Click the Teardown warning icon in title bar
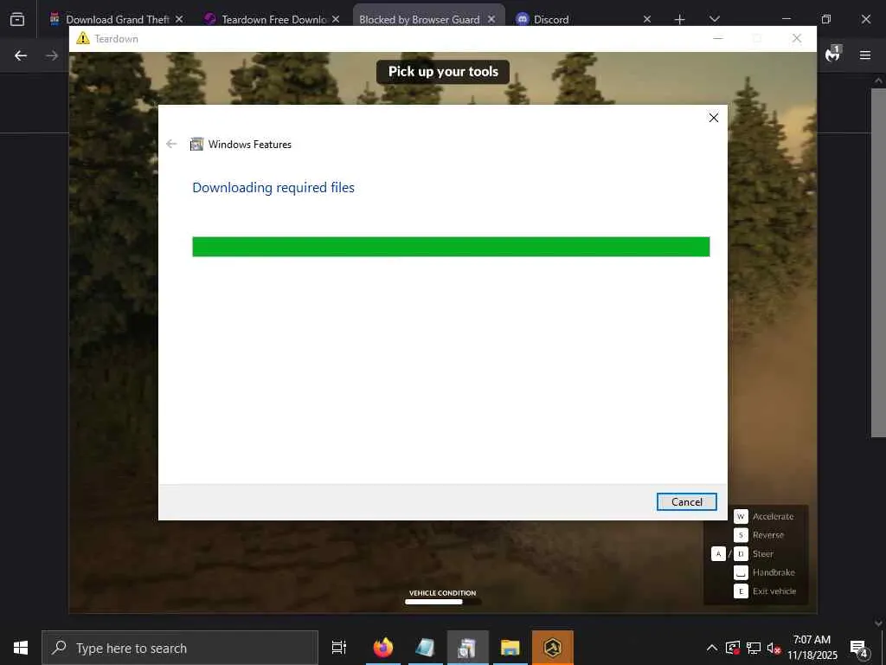The image size is (886, 665). pos(83,38)
